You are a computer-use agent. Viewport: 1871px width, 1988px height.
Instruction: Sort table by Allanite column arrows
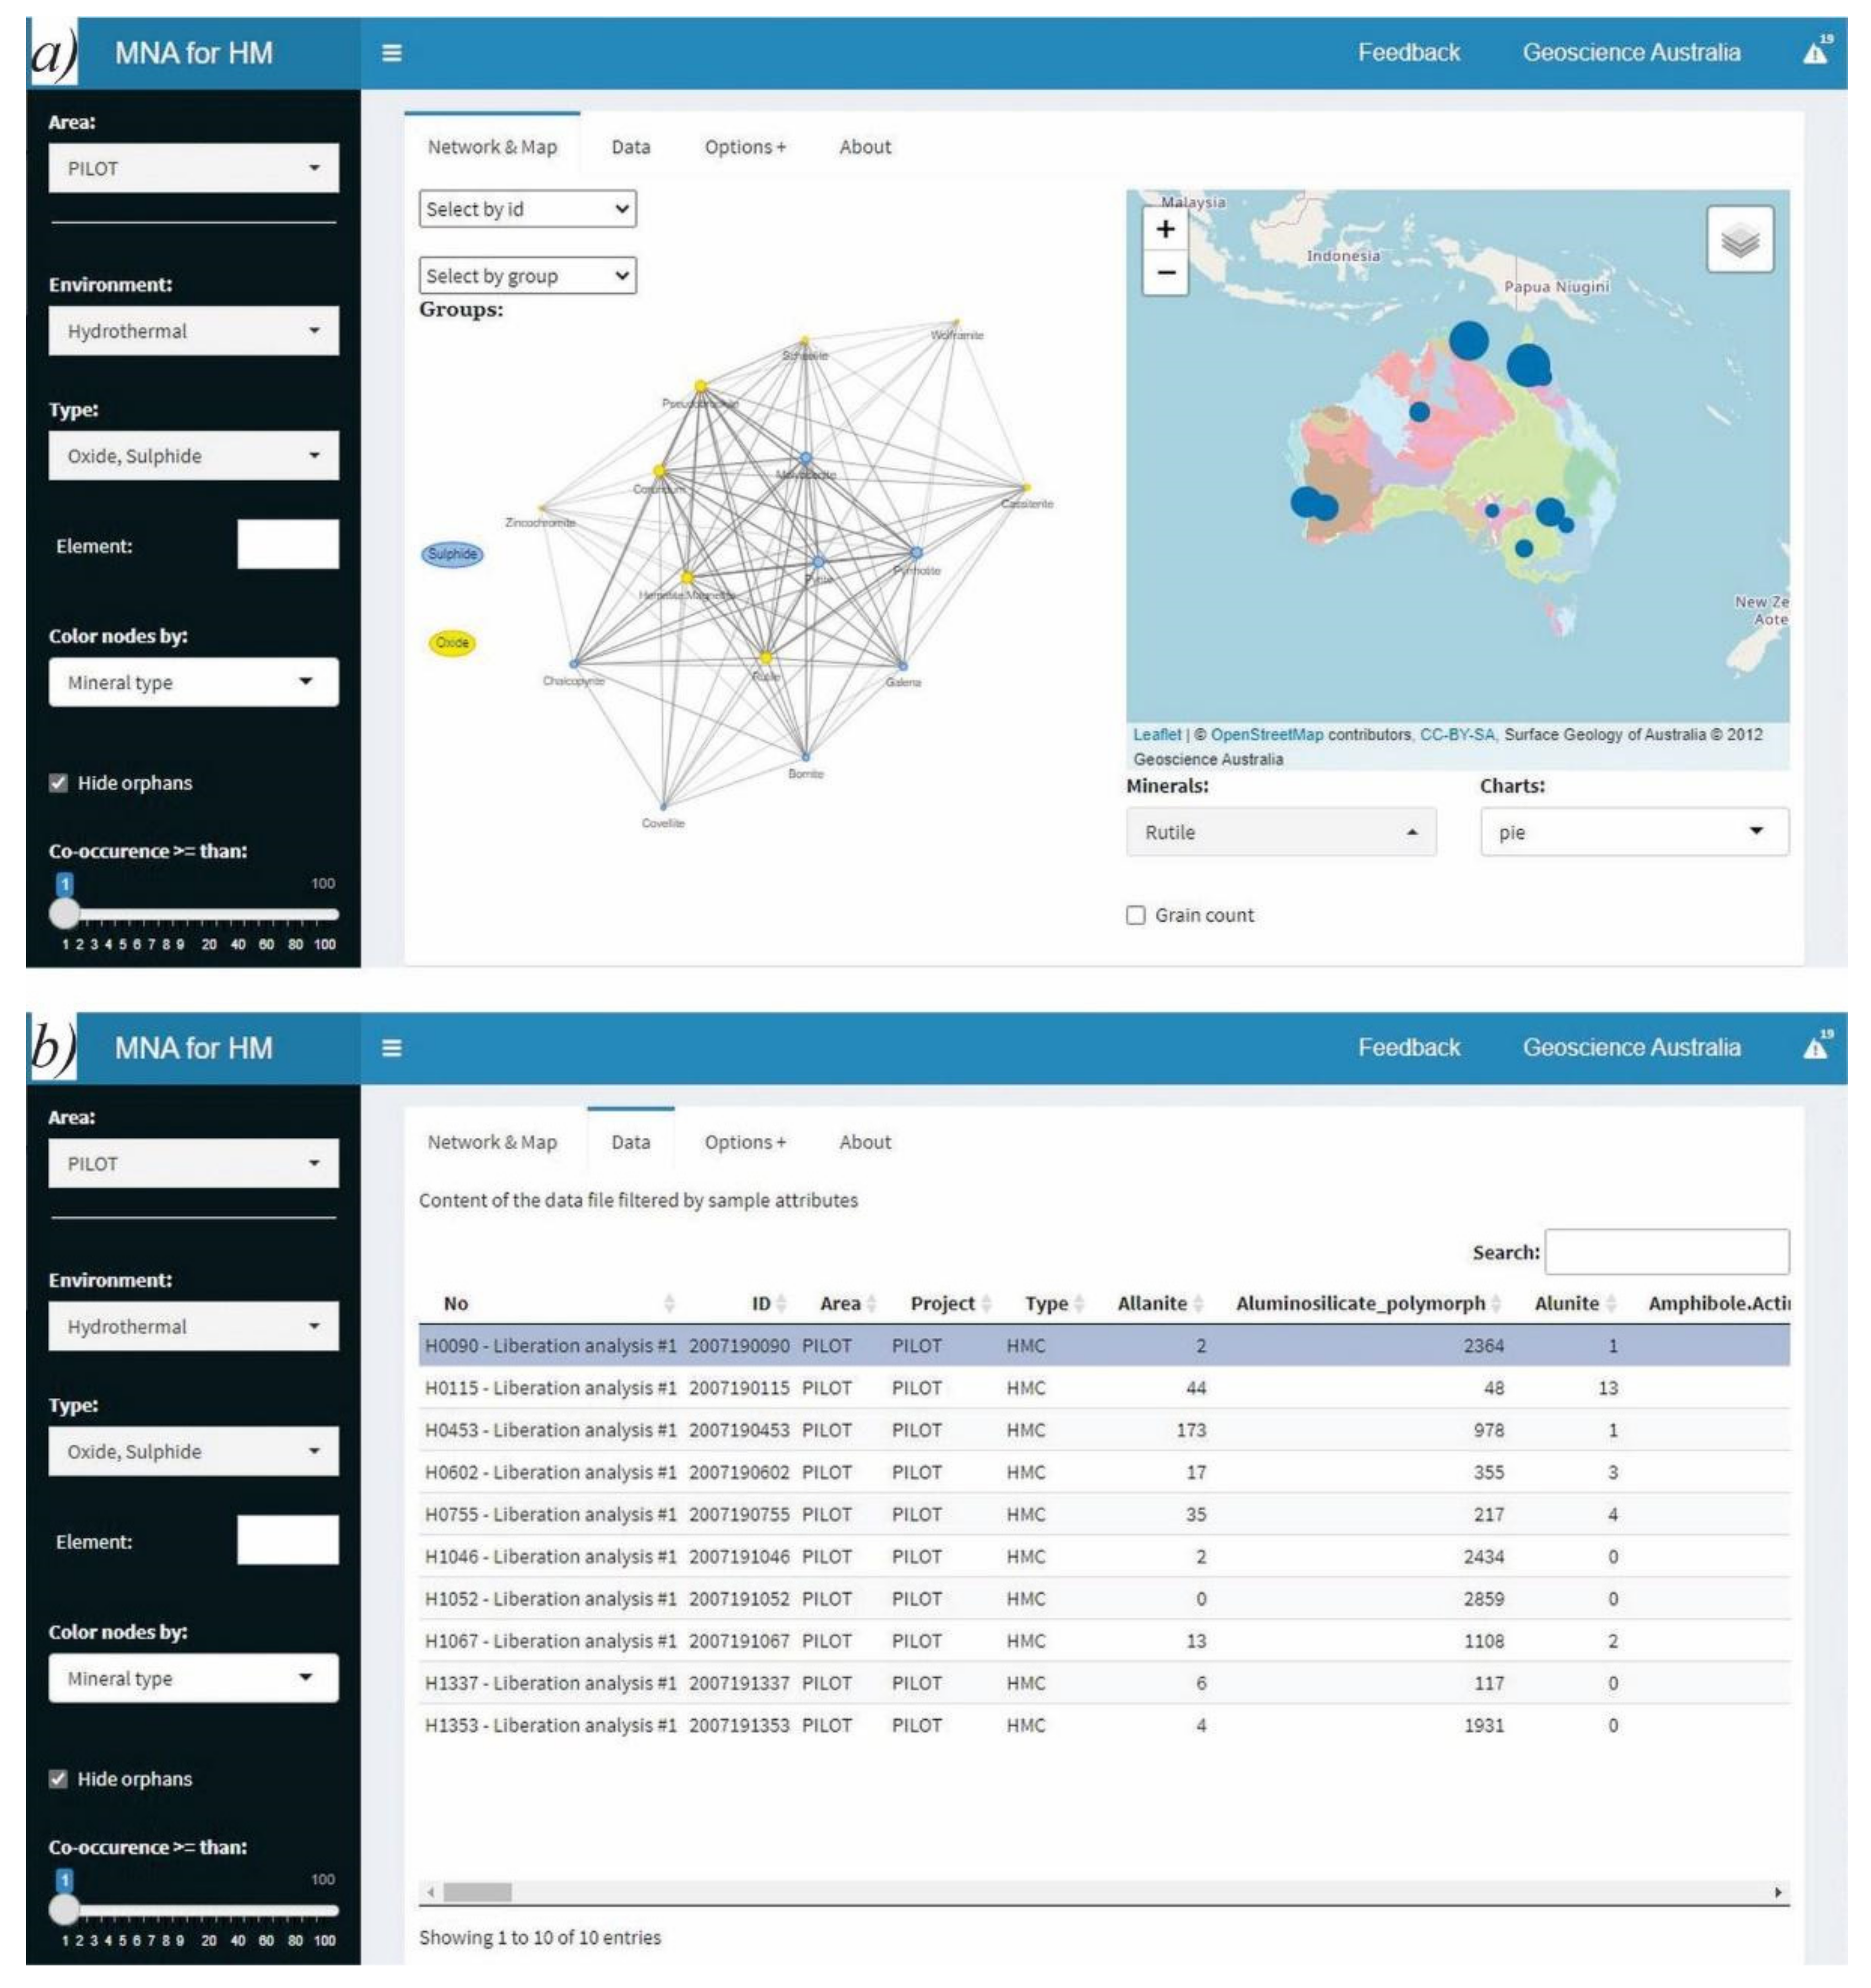point(1198,1304)
